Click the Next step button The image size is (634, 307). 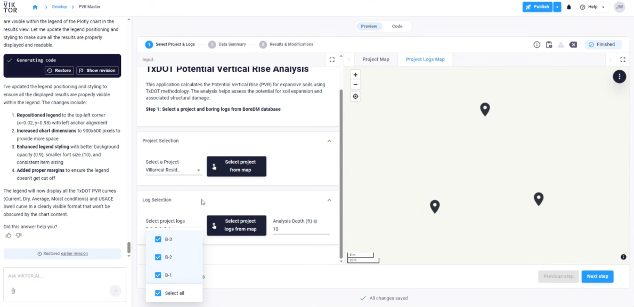pos(597,276)
